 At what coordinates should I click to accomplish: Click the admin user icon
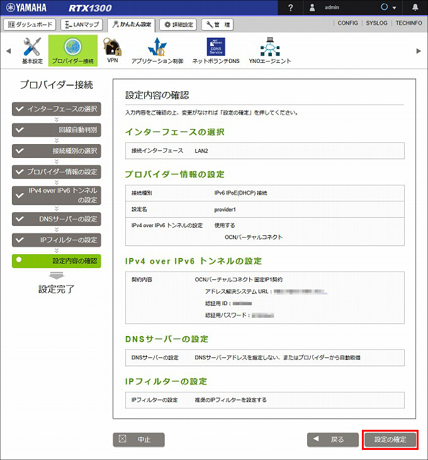coord(312,8)
